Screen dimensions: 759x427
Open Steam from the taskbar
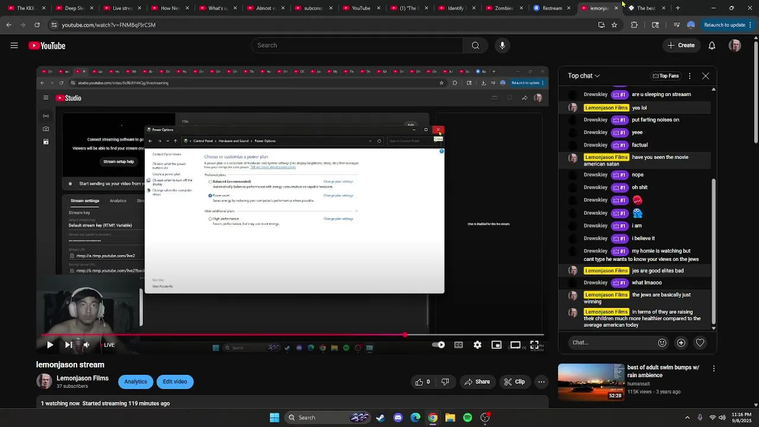380,418
